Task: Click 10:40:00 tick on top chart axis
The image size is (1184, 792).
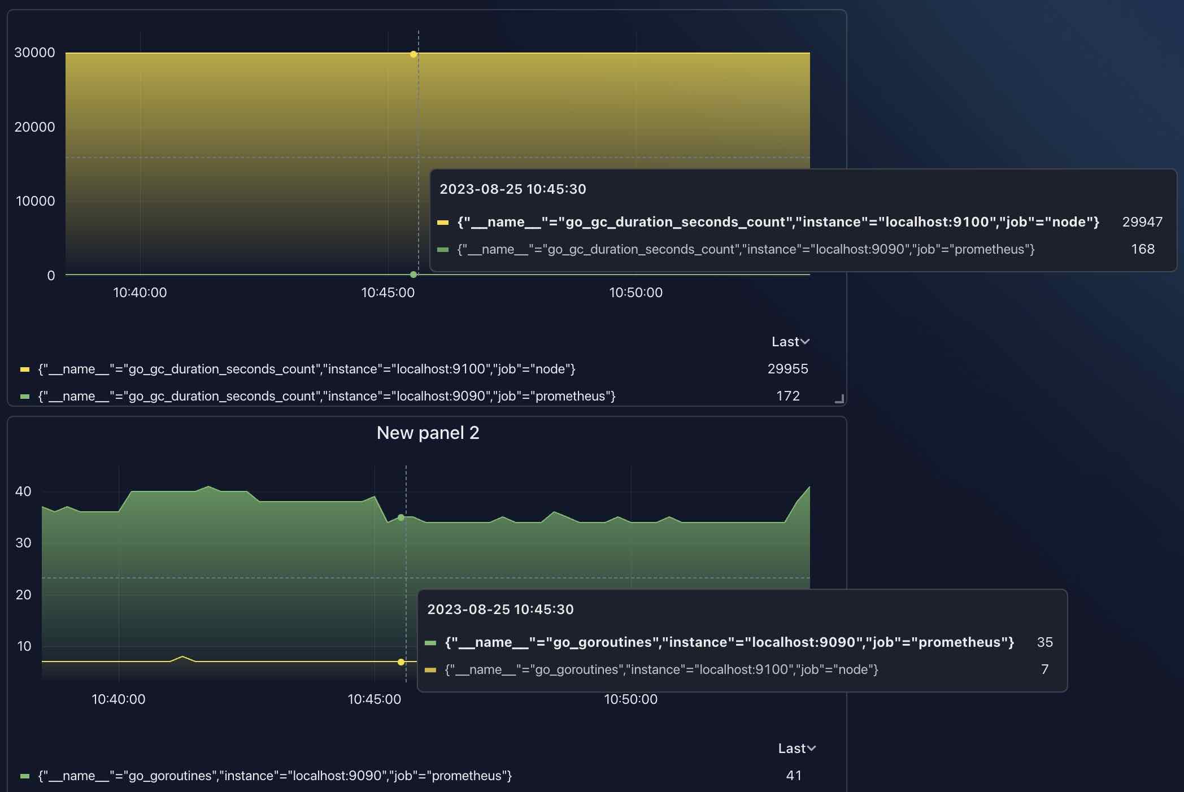Action: click(140, 293)
